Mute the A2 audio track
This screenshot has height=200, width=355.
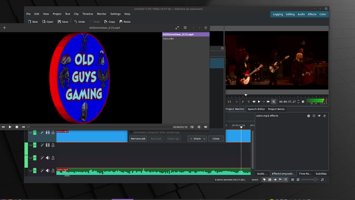pos(47,171)
